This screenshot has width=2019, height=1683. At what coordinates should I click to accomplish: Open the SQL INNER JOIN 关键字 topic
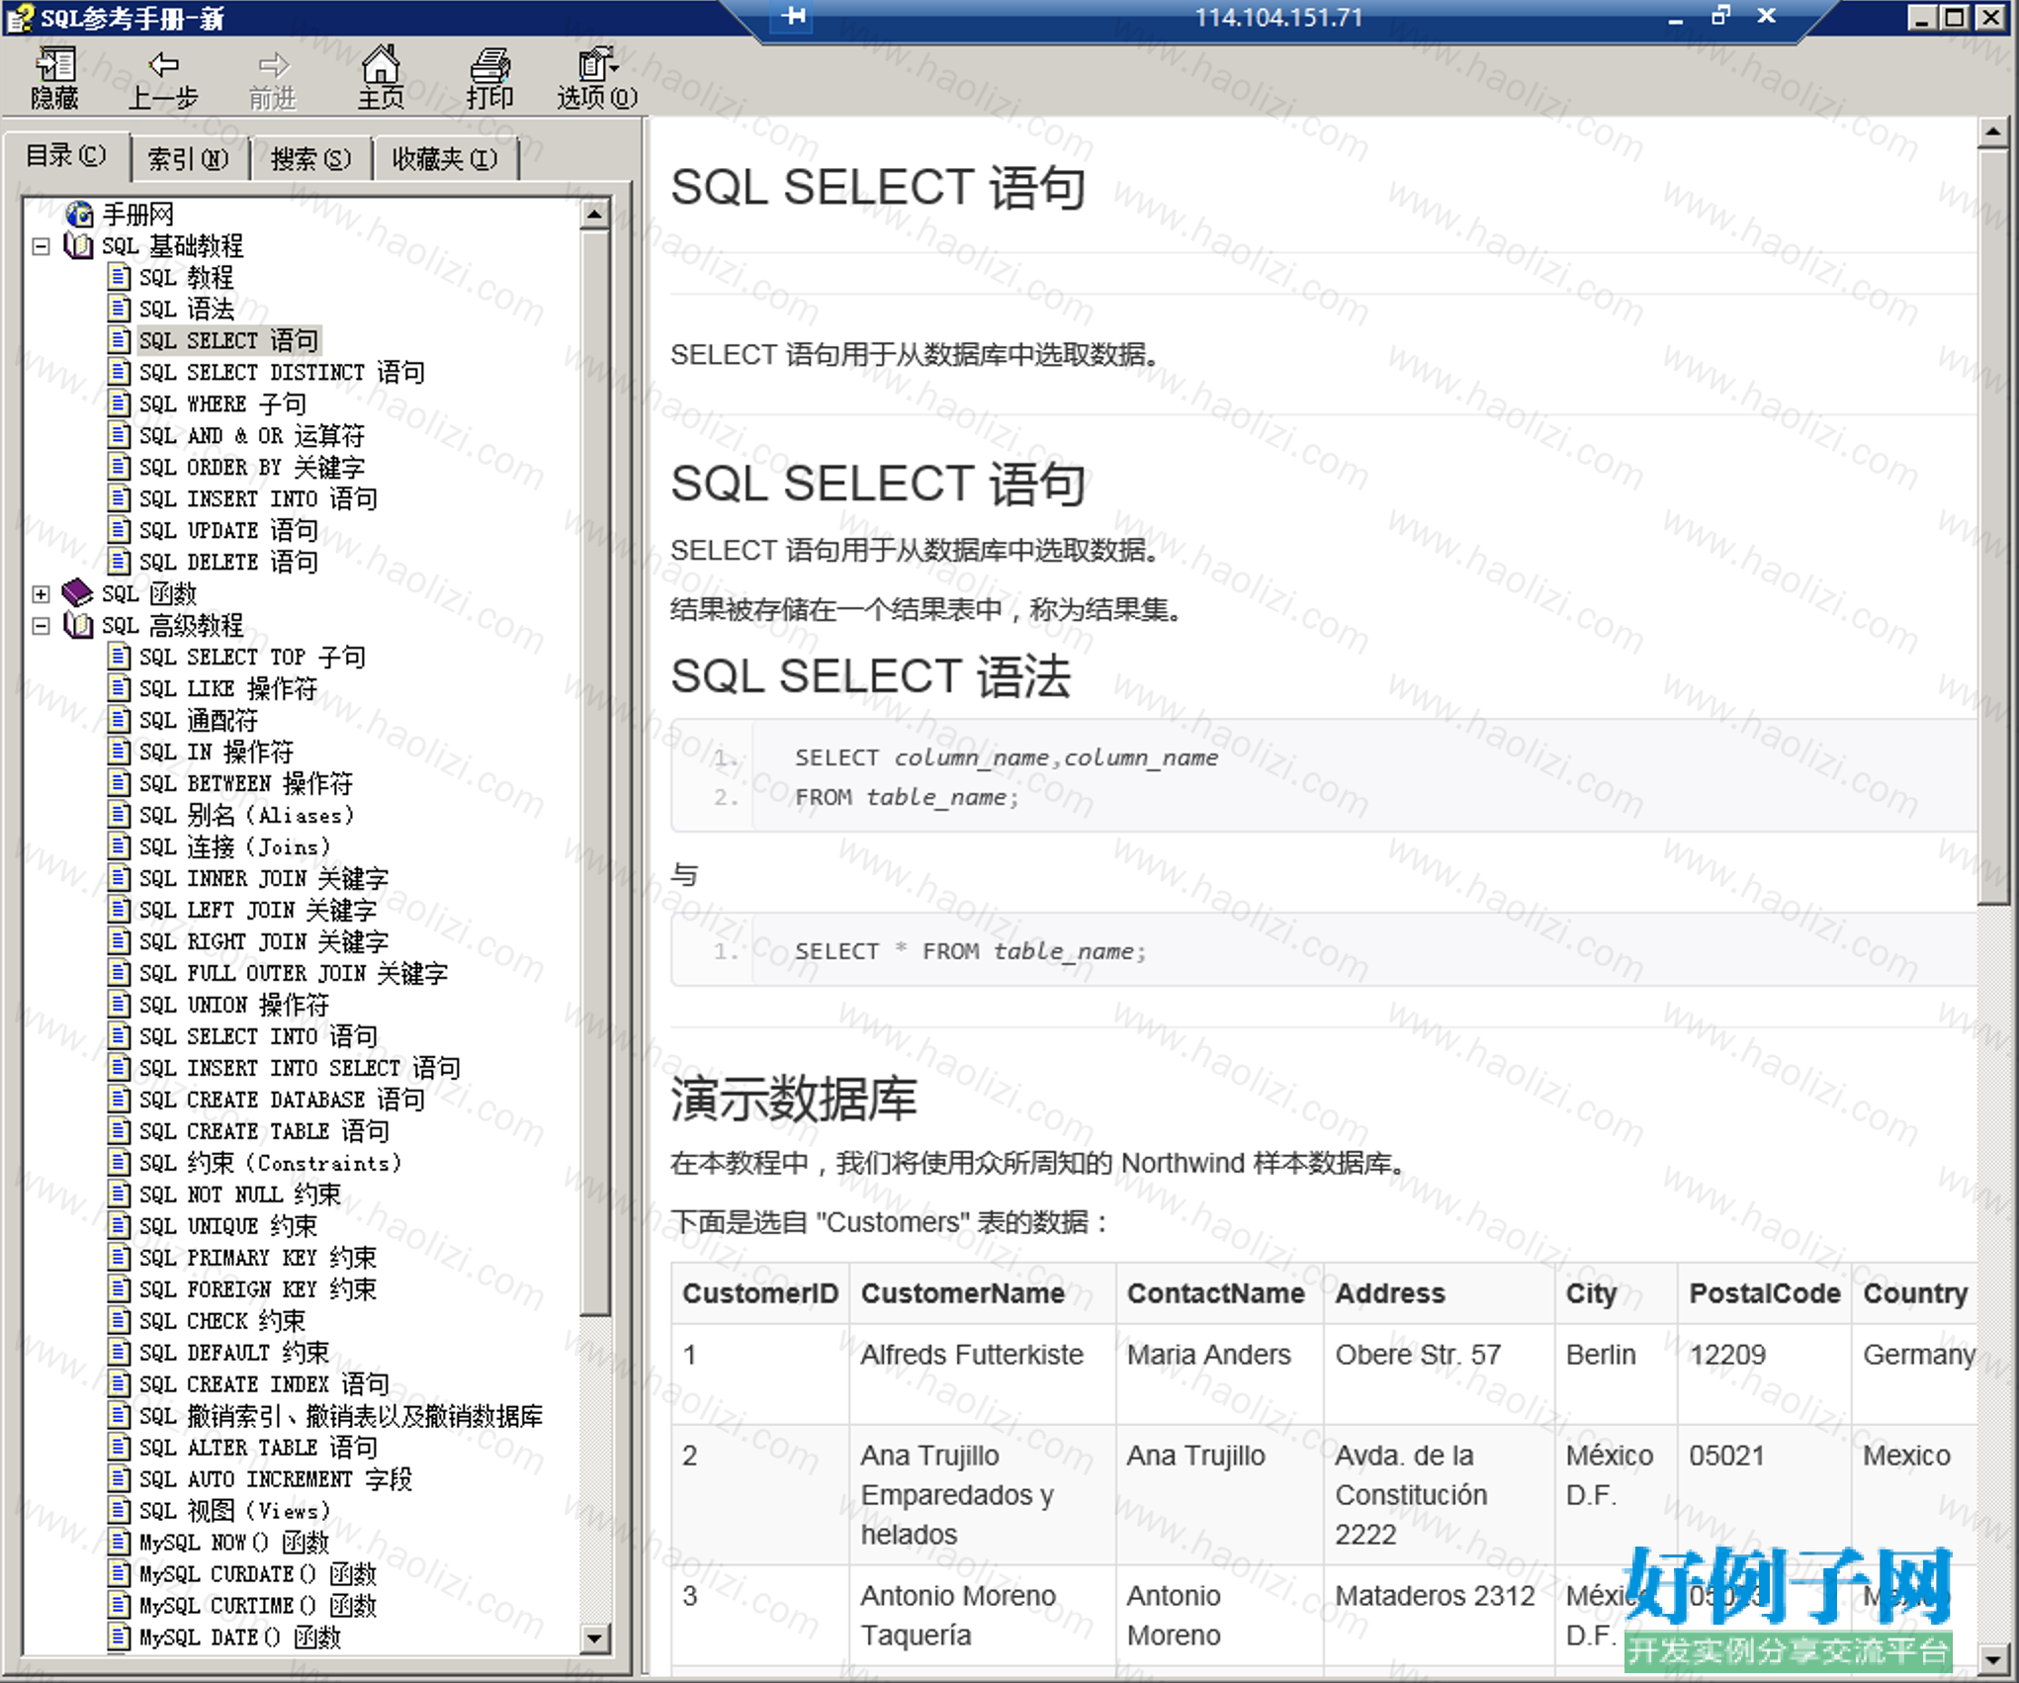coord(264,879)
